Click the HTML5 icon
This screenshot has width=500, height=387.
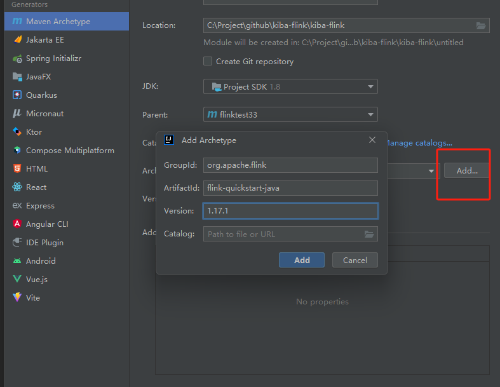(x=17, y=168)
